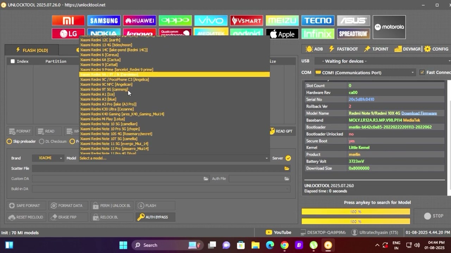This screenshot has width=451, height=253.
Task: Select the LG brand logo
Action: (x=68, y=34)
